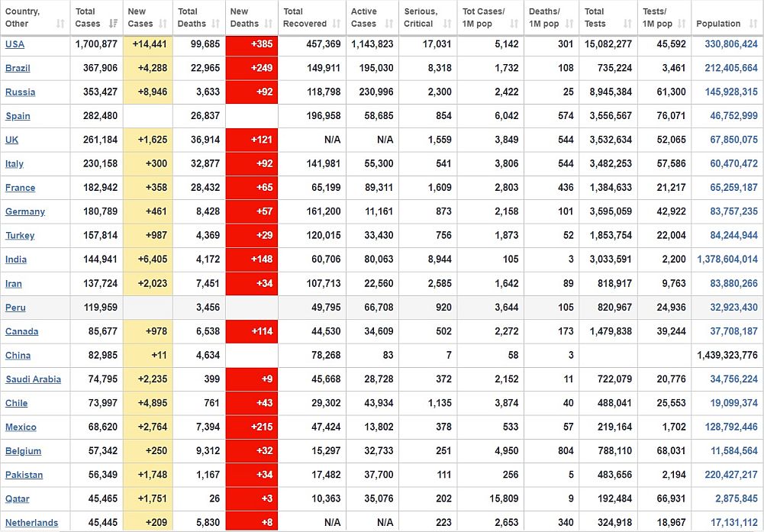The width and height of the screenshot is (764, 532).
Task: Sort by Total Cases arrow icon
Action: click(x=113, y=24)
